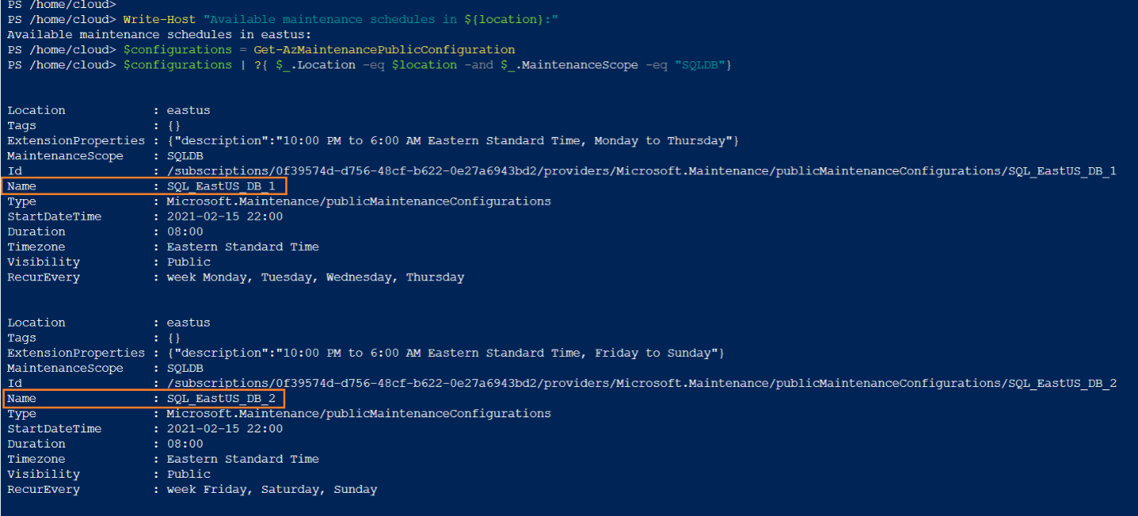Click the highlighted name SQL_EastUS_DB_1
This screenshot has width=1138, height=516.
[x=221, y=186]
